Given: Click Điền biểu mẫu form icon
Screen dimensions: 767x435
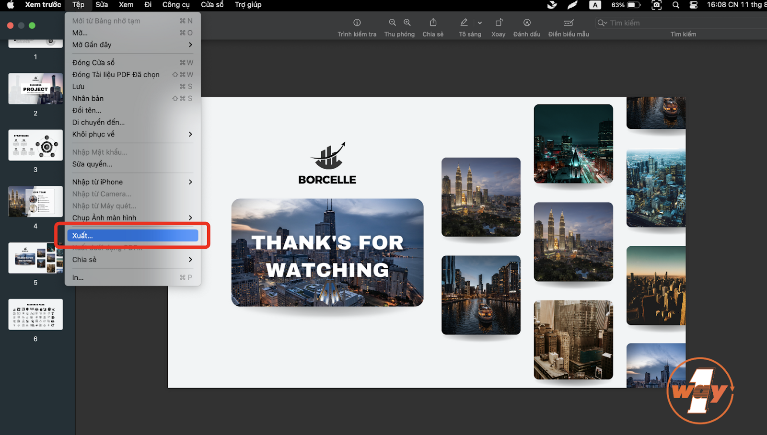Looking at the screenshot, I should pyautogui.click(x=569, y=23).
